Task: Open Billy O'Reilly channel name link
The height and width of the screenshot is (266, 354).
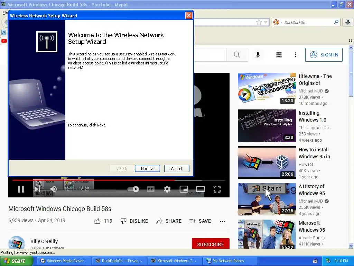Action: click(x=44, y=241)
